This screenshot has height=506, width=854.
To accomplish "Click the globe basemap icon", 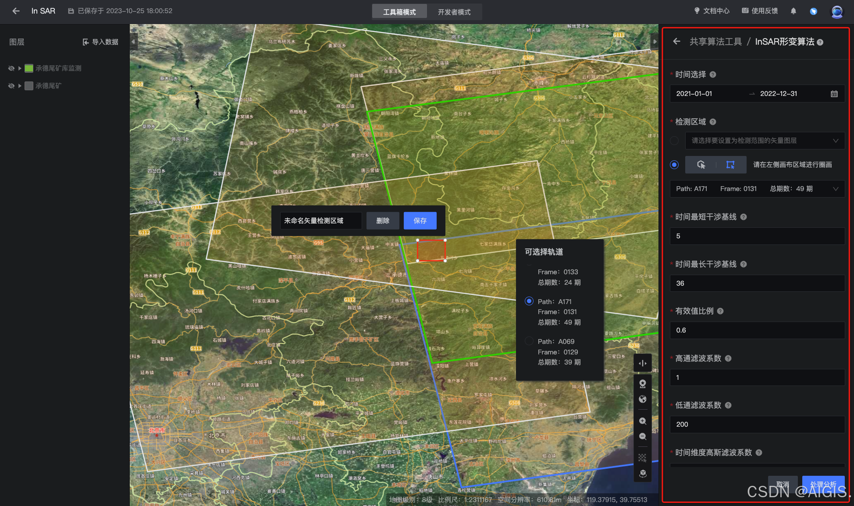I will coord(642,399).
